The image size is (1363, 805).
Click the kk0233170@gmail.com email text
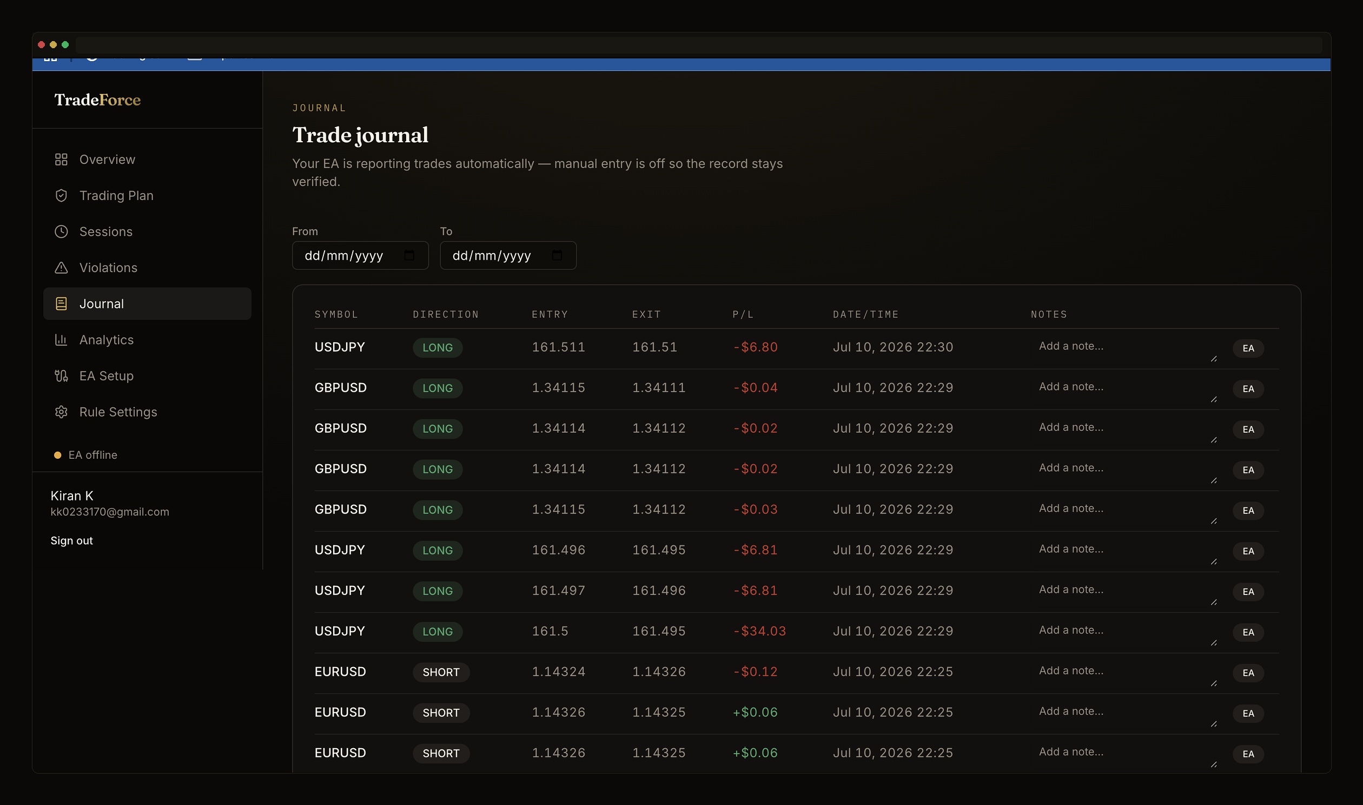coord(109,512)
